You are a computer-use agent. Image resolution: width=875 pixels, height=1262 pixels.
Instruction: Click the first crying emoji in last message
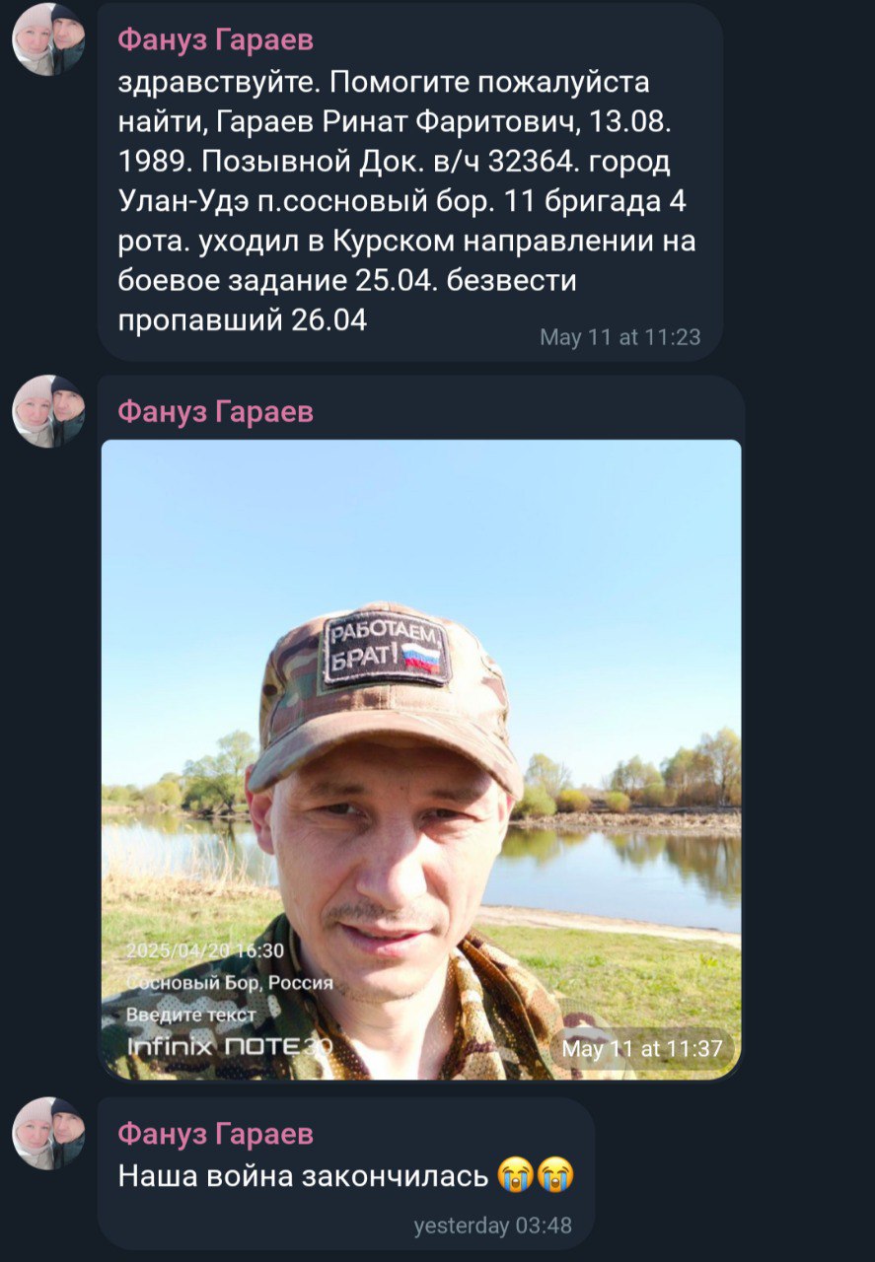(x=515, y=1175)
